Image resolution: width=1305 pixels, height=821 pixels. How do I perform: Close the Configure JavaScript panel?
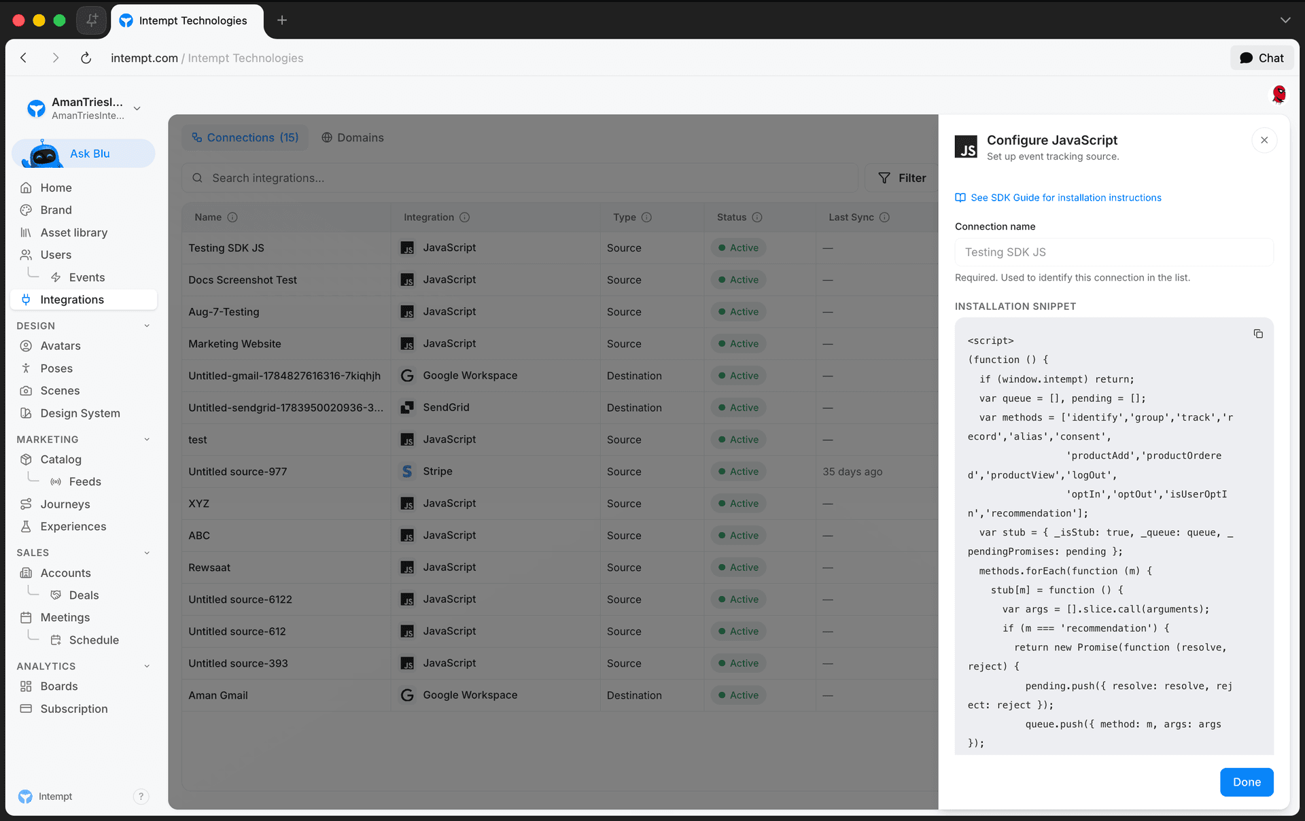[1264, 140]
